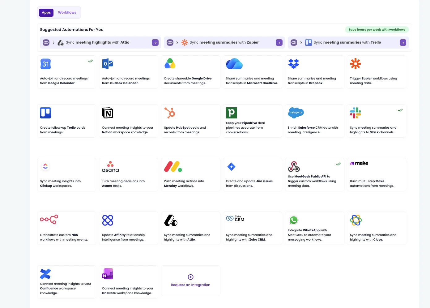Image resolution: width=430 pixels, height=308 pixels.
Task: Click the Salesforce cloud logo
Action: (x=296, y=113)
